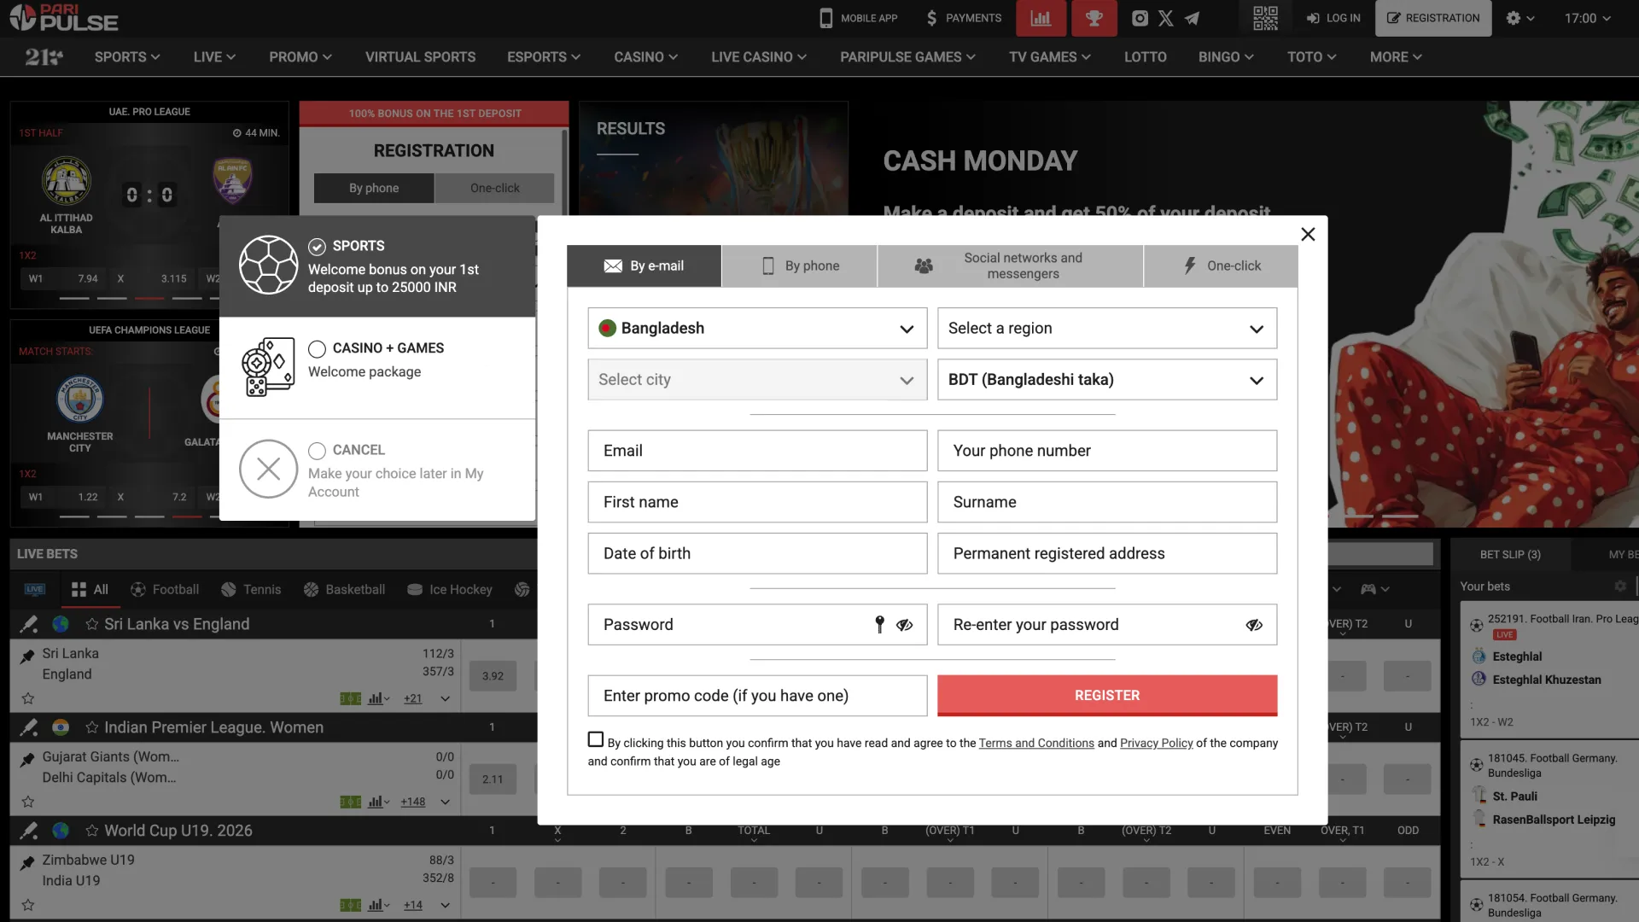Viewport: 1639px width, 922px height.
Task: Click the red trophy tournament icon
Action: click(x=1094, y=18)
